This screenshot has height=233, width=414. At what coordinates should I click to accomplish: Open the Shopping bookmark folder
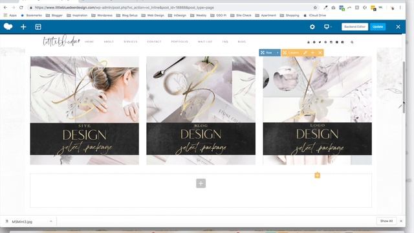pyautogui.click(x=290, y=16)
